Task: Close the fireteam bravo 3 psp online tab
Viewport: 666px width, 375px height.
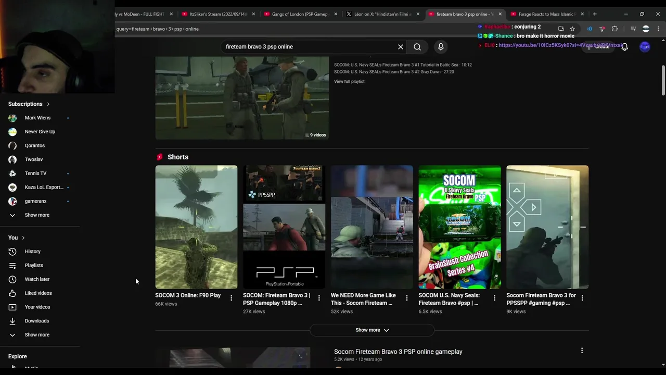Action: pyautogui.click(x=500, y=14)
